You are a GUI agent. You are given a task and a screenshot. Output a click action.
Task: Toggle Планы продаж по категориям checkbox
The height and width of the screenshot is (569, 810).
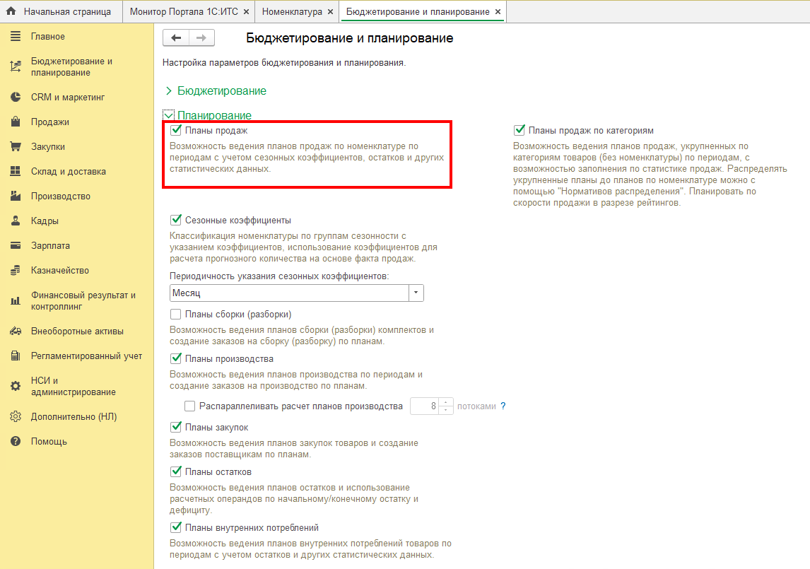(520, 130)
